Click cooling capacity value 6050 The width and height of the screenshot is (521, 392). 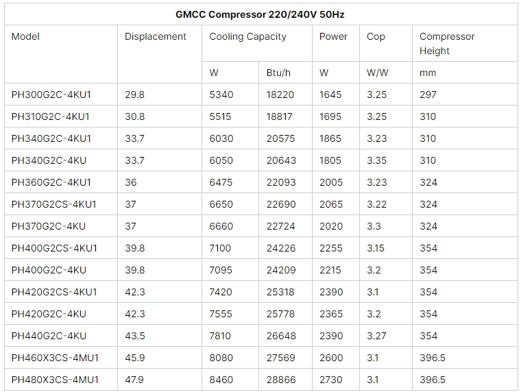pyautogui.click(x=221, y=160)
